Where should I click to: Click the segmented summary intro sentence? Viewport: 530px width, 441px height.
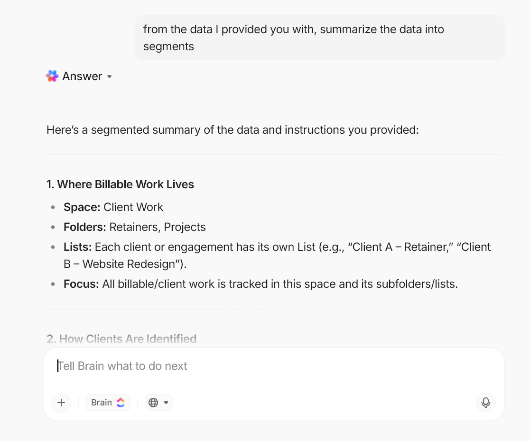point(232,130)
